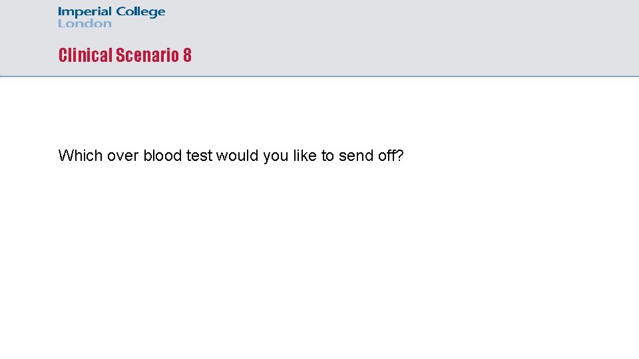Click the word "off?" ending the question
The height and width of the screenshot is (359, 639).
390,156
